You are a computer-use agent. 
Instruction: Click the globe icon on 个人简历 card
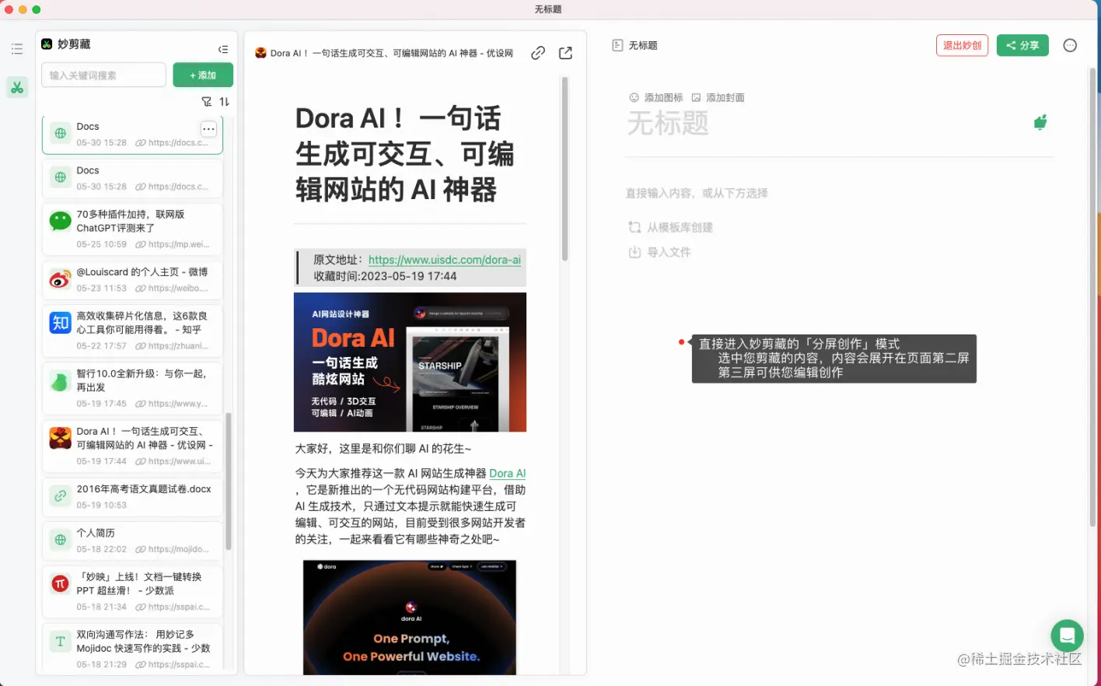pos(61,540)
